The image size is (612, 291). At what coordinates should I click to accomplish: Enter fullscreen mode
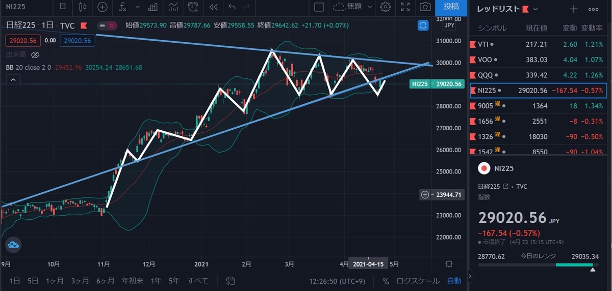405,7
